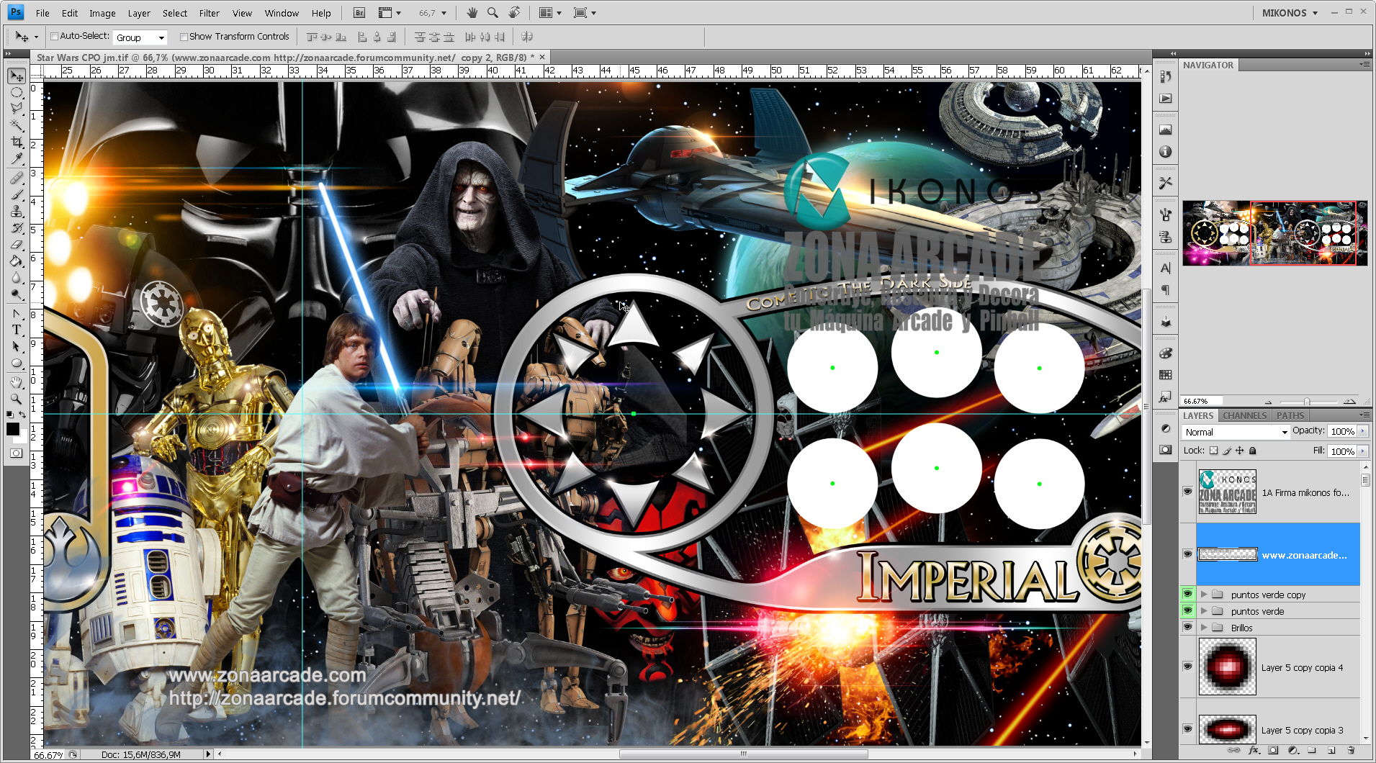This screenshot has height=763, width=1376.
Task: Expand the puntos verde copy group
Action: coord(1204,595)
